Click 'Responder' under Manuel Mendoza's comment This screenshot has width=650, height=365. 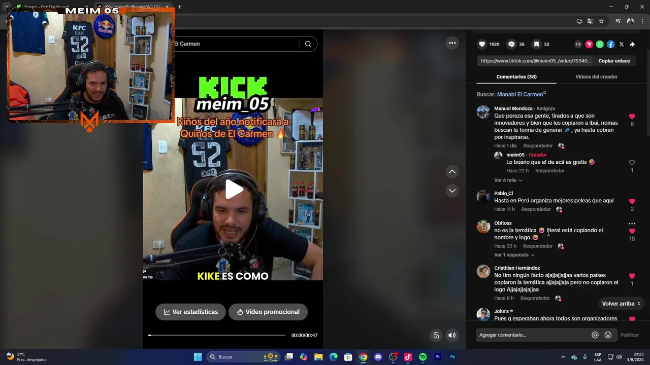tap(538, 146)
